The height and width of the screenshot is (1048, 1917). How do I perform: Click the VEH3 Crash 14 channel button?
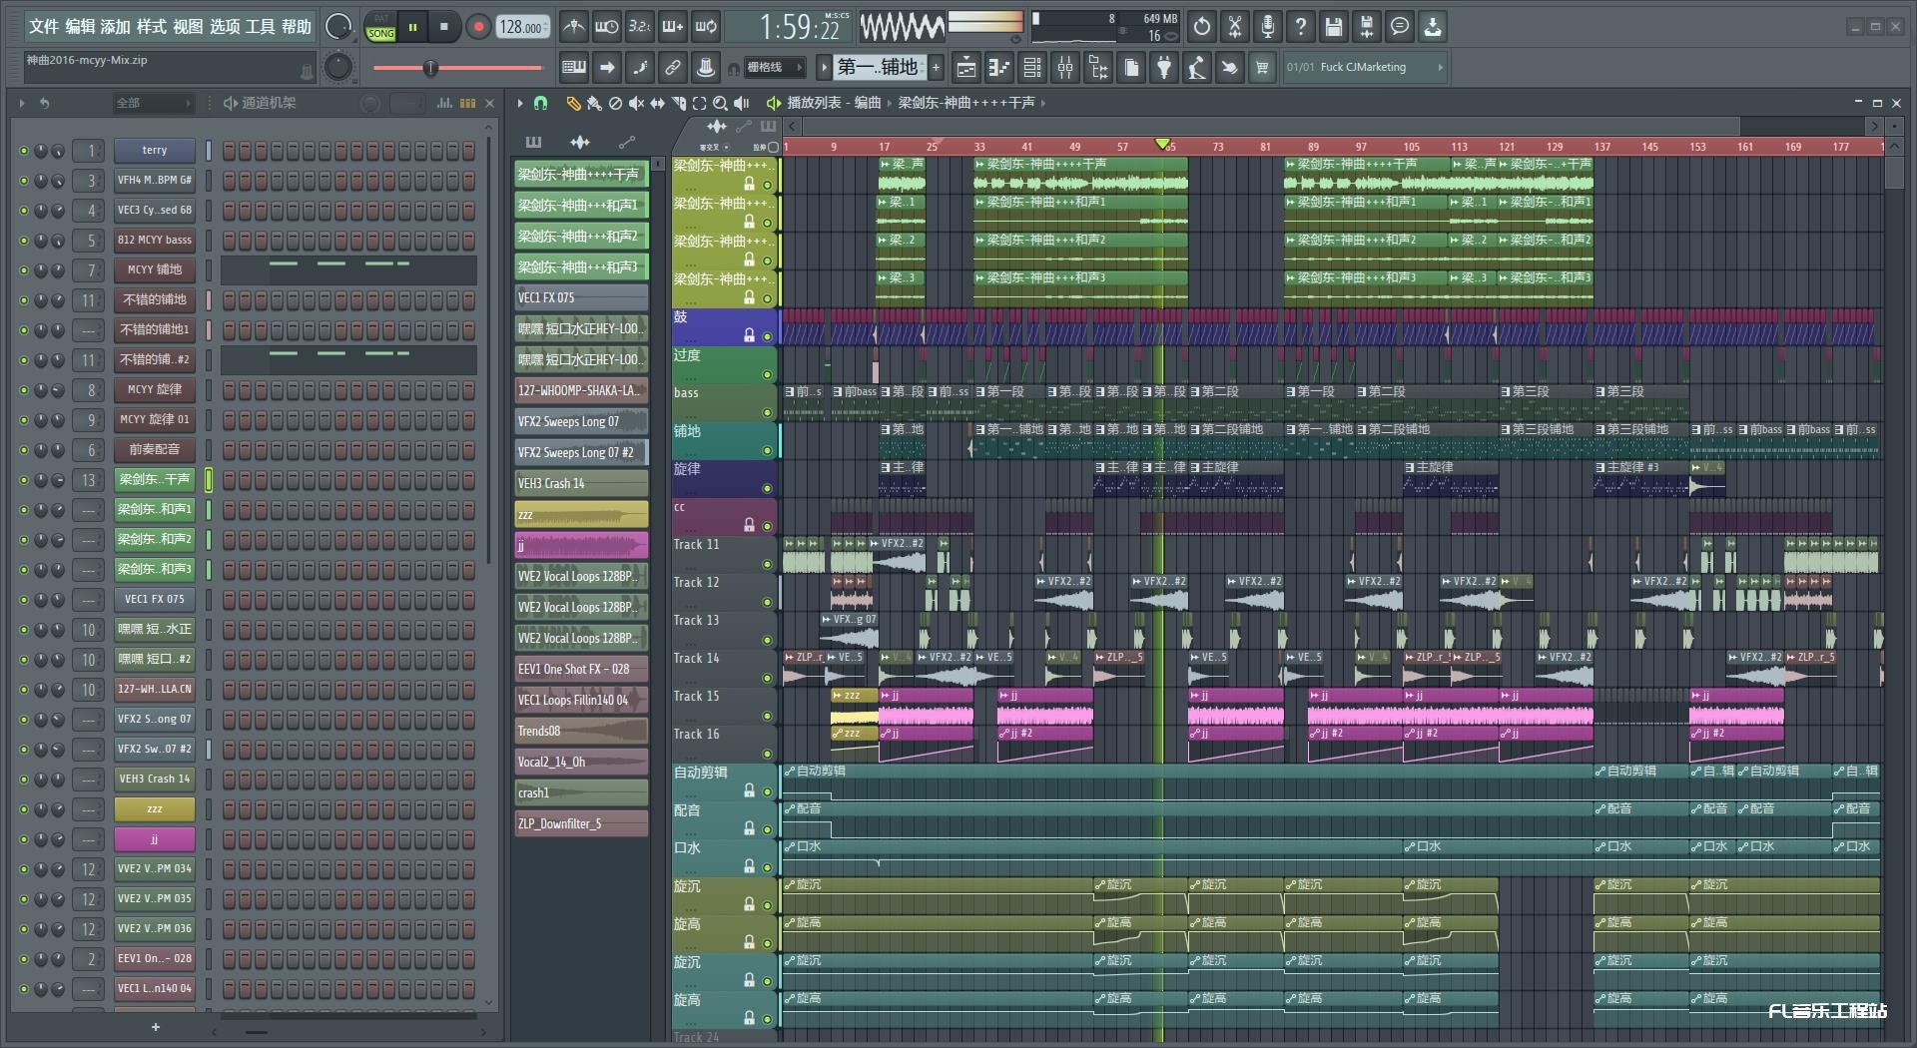pyautogui.click(x=155, y=780)
